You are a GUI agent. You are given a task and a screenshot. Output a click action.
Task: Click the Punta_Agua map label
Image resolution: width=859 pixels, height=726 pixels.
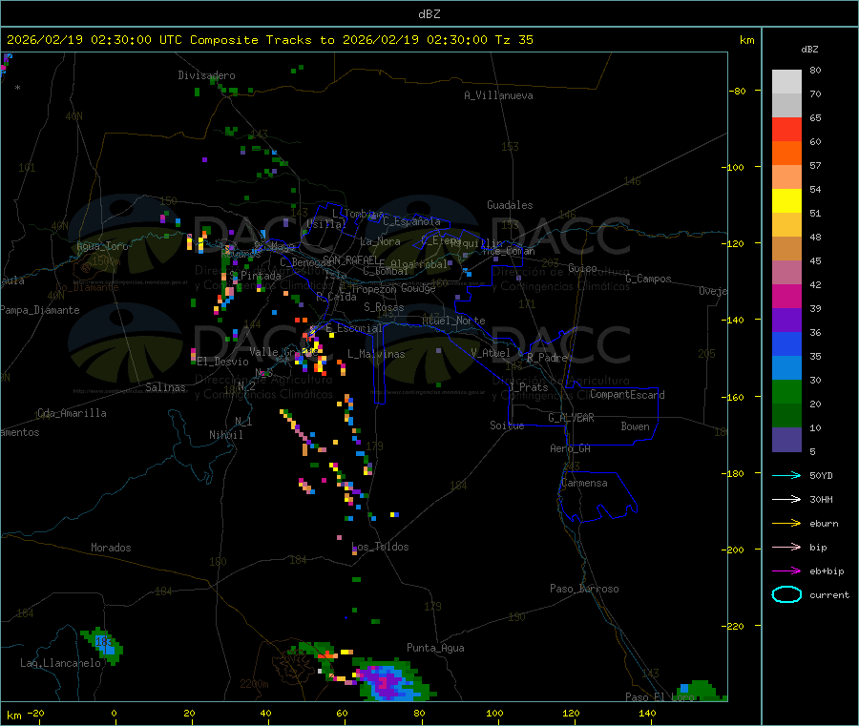pos(435,648)
